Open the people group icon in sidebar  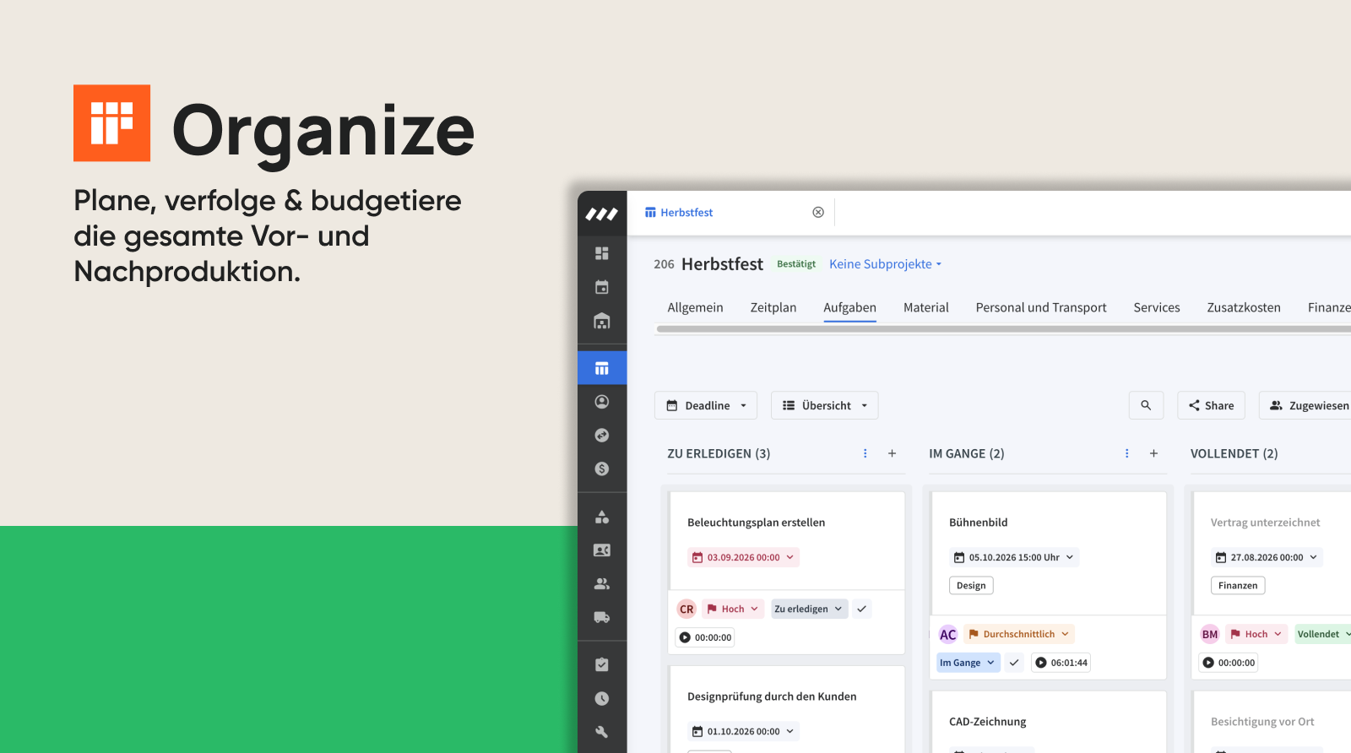pyautogui.click(x=602, y=583)
